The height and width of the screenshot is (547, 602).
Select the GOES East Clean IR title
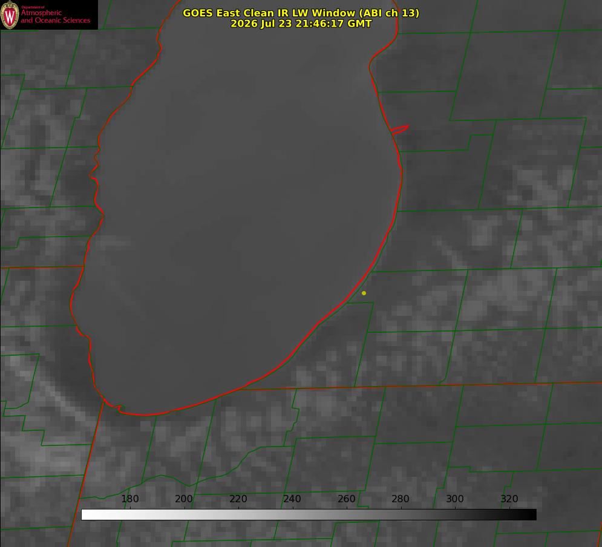coord(301,13)
